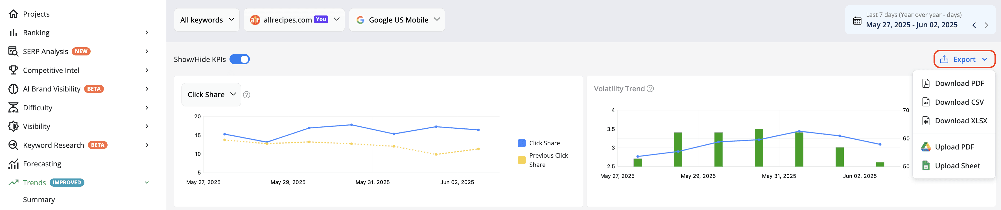Click the Competitive Intel trophy icon
Image resolution: width=1001 pixels, height=210 pixels.
[x=13, y=70]
